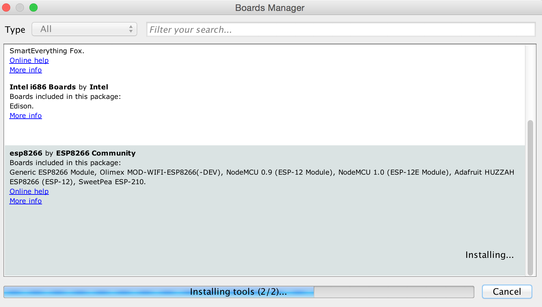Image resolution: width=542 pixels, height=307 pixels.
Task: Open Online help under SmartEverything Fox
Action: pos(29,60)
